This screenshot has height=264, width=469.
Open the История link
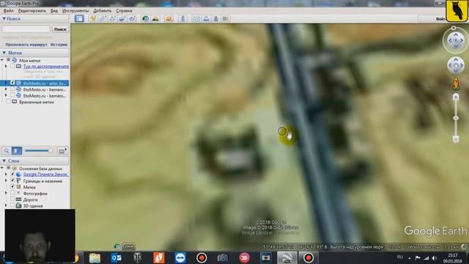point(59,44)
